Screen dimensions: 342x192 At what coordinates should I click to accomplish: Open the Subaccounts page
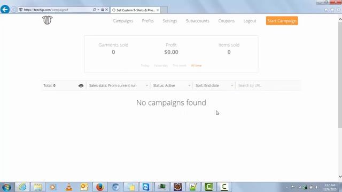197,21
